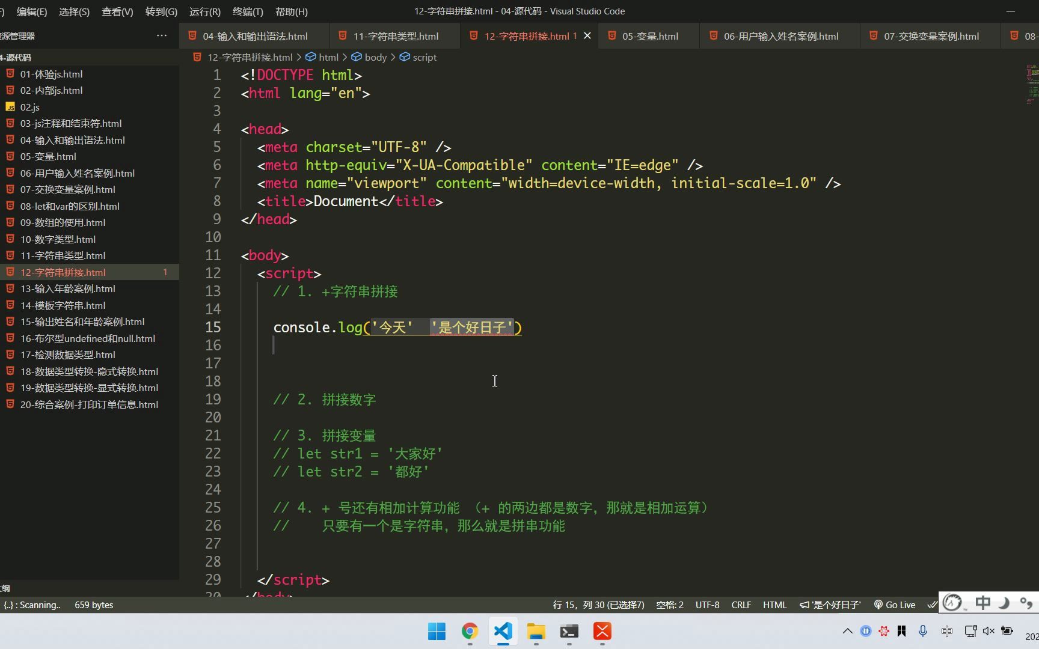Switch to 05-变量.html tab
The height and width of the screenshot is (649, 1039).
(649, 36)
